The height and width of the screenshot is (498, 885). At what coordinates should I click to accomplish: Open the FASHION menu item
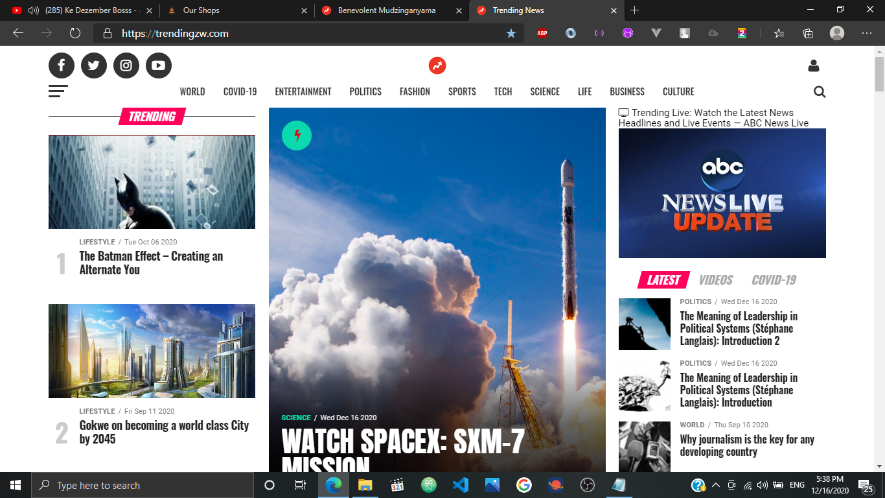pos(415,91)
